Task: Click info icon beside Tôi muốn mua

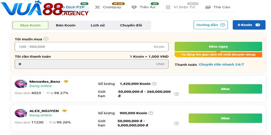Action: tap(46, 39)
